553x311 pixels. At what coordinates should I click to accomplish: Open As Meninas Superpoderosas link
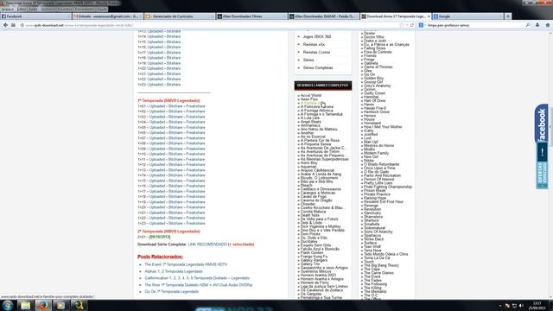pos(325,159)
